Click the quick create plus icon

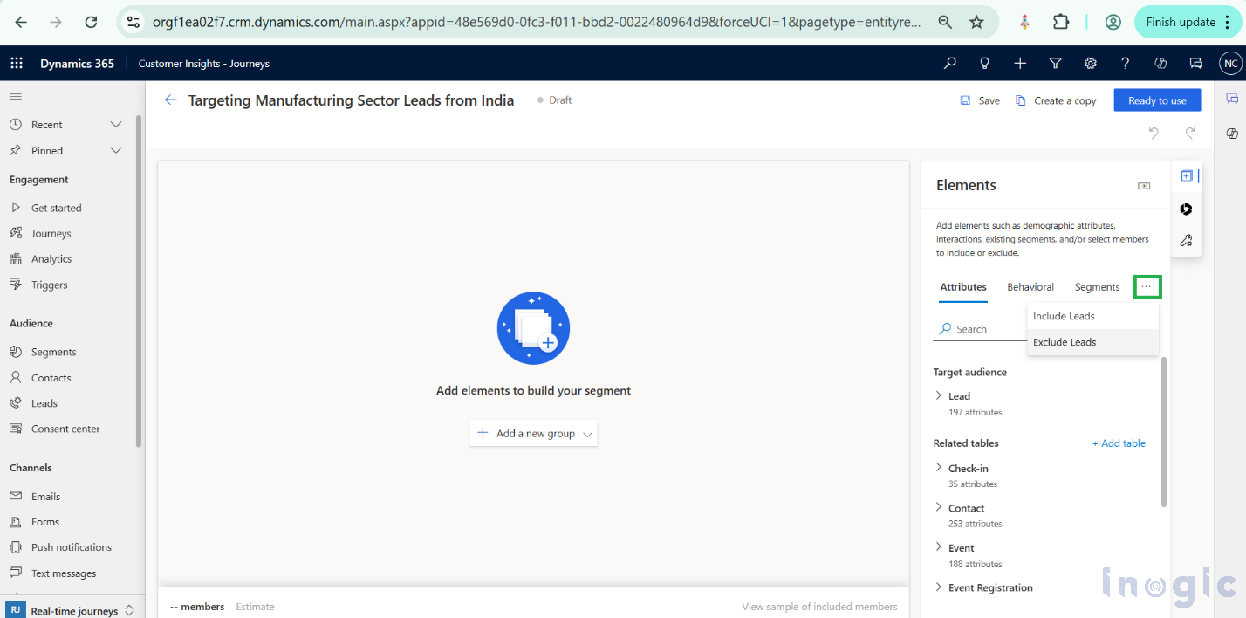coord(1019,63)
